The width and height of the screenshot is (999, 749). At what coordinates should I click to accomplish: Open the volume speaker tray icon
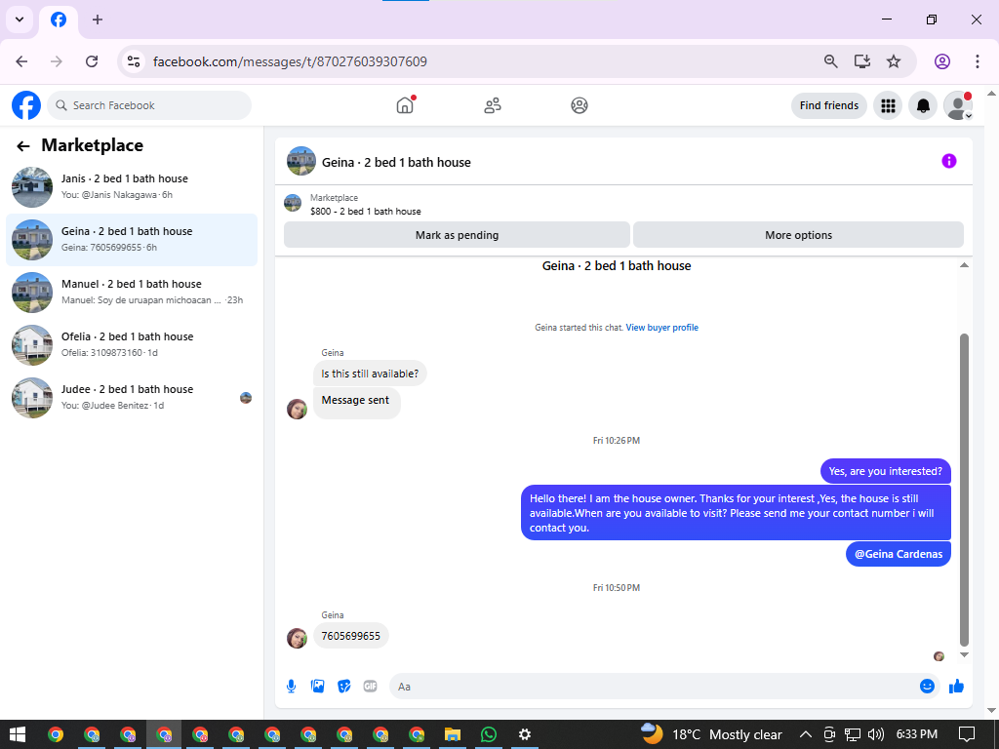[876, 734]
